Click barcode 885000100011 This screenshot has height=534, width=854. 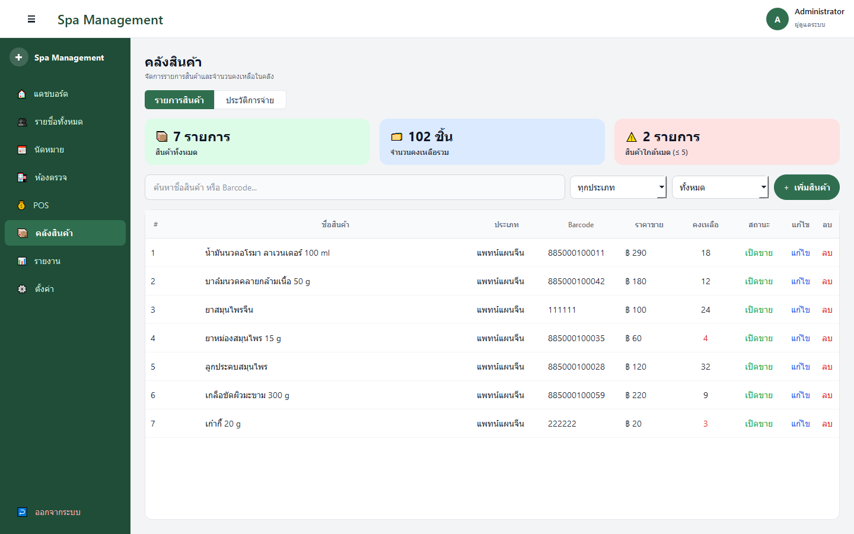point(576,253)
